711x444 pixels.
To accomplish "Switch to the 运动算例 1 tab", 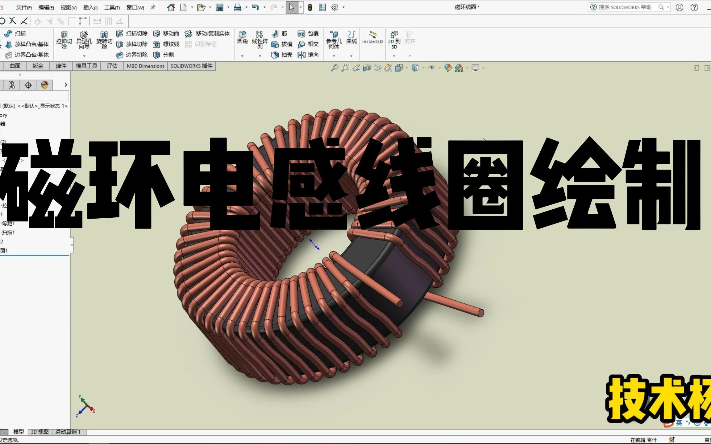I will [68, 432].
